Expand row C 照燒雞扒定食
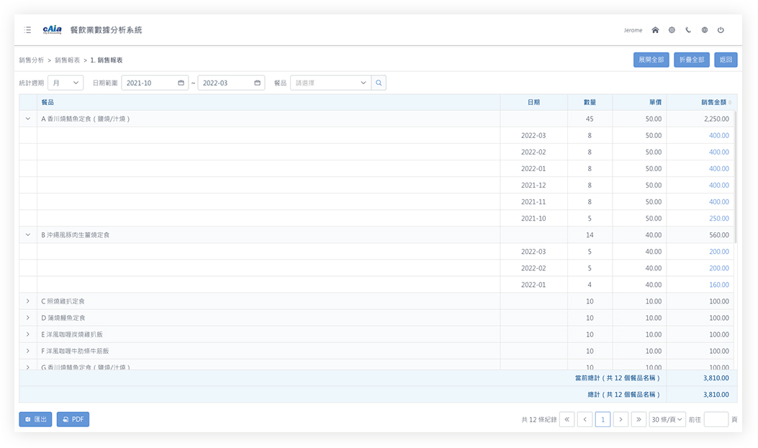The width and height of the screenshot is (758, 448). tap(27, 301)
